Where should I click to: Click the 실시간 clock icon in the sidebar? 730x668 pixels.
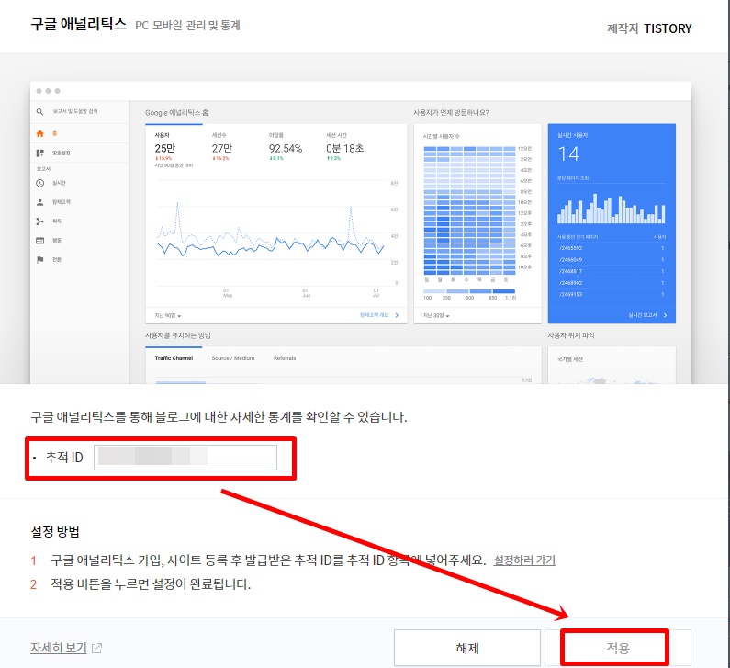40,183
